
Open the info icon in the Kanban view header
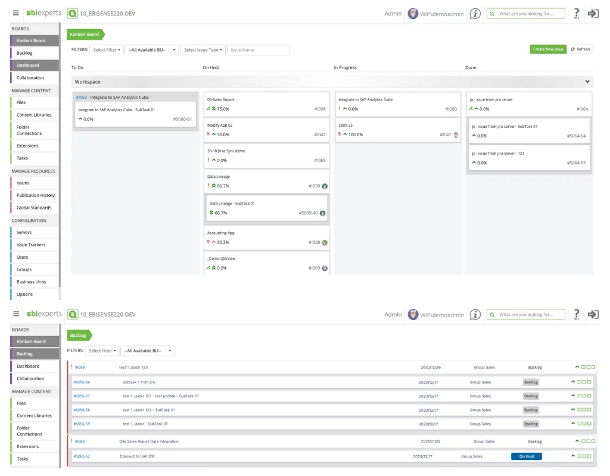point(475,14)
